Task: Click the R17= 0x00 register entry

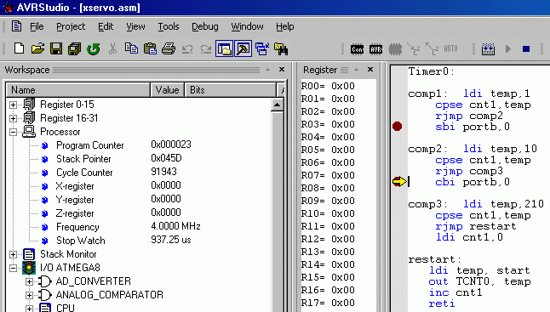Action: 328,303
